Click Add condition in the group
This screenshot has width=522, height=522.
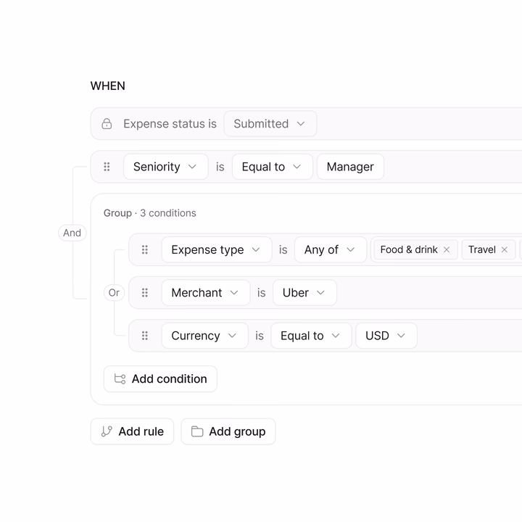[160, 378]
